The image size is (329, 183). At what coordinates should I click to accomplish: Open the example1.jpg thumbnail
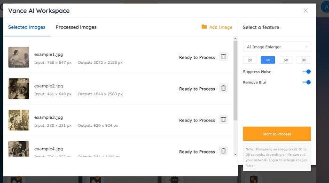19,57
